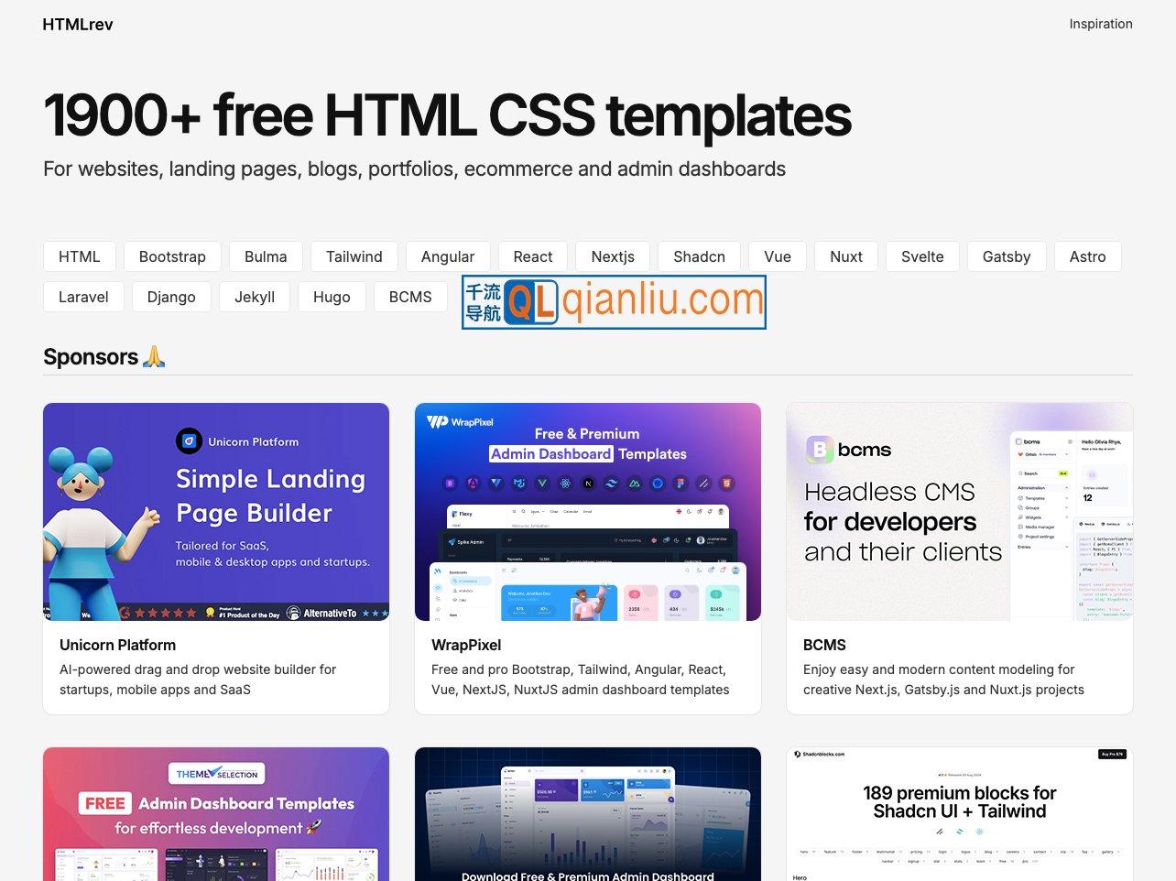Choose the Django category tag
1176x881 pixels.
coord(171,297)
